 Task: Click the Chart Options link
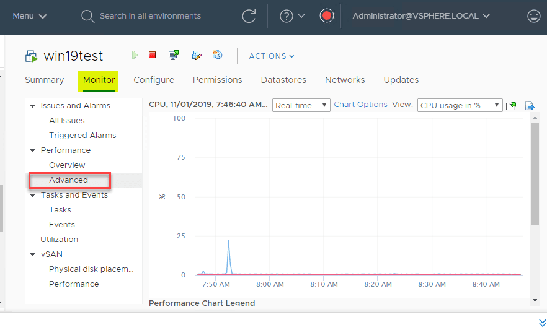tap(360, 105)
